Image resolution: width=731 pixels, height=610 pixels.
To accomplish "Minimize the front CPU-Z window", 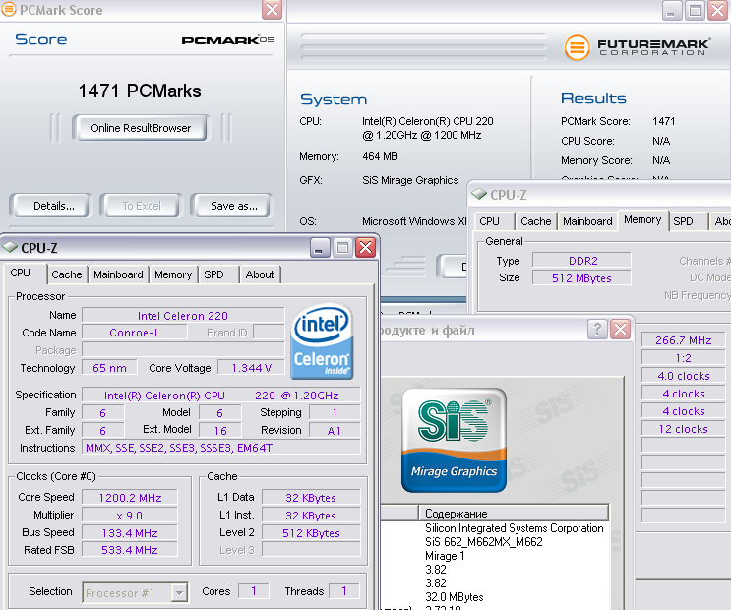I will pyautogui.click(x=320, y=248).
